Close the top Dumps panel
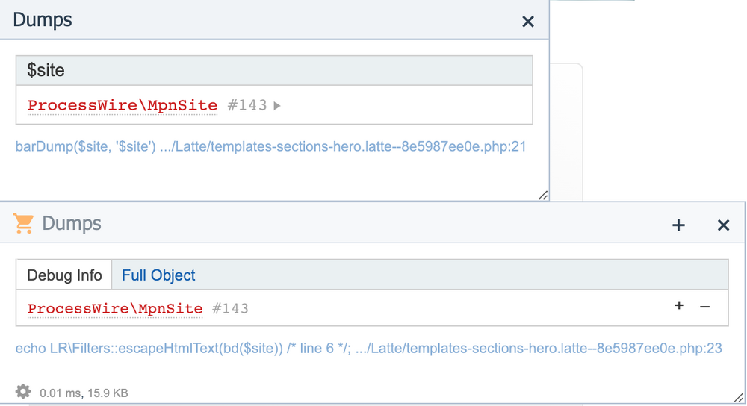The image size is (747, 406). point(528,22)
